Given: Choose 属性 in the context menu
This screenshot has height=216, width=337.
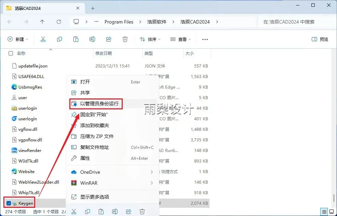Looking at the screenshot, I should pyautogui.click(x=113, y=158).
